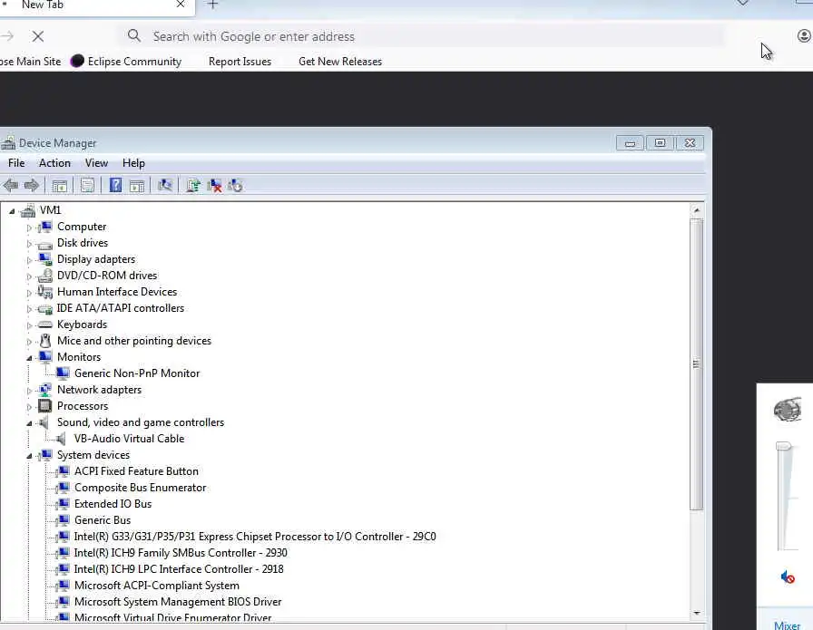Image resolution: width=813 pixels, height=630 pixels.
Task: Expand the Display adapters category
Action: point(29,260)
